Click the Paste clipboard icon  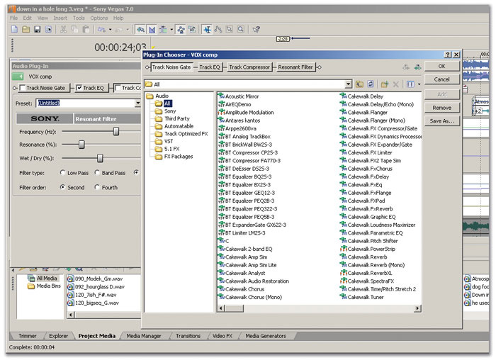pyautogui.click(x=86, y=30)
